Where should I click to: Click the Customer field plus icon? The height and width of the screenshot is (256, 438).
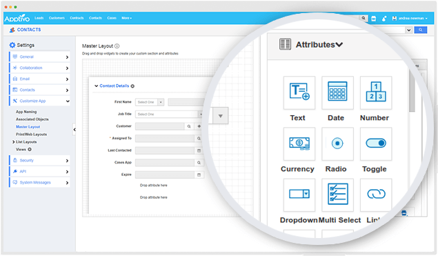coord(199,126)
